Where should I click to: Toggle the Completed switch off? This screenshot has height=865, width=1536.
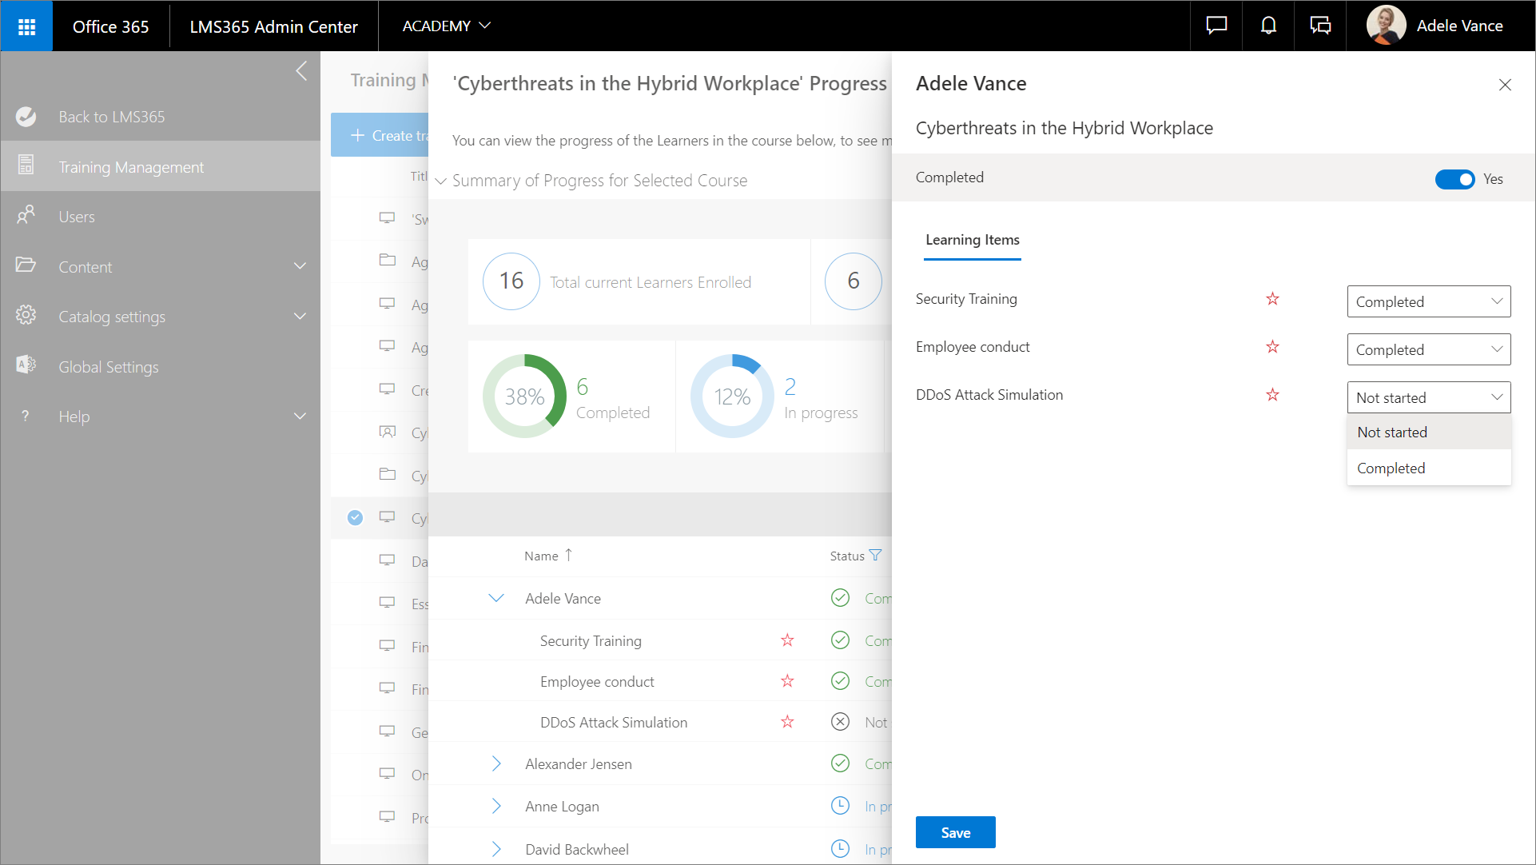point(1454,179)
